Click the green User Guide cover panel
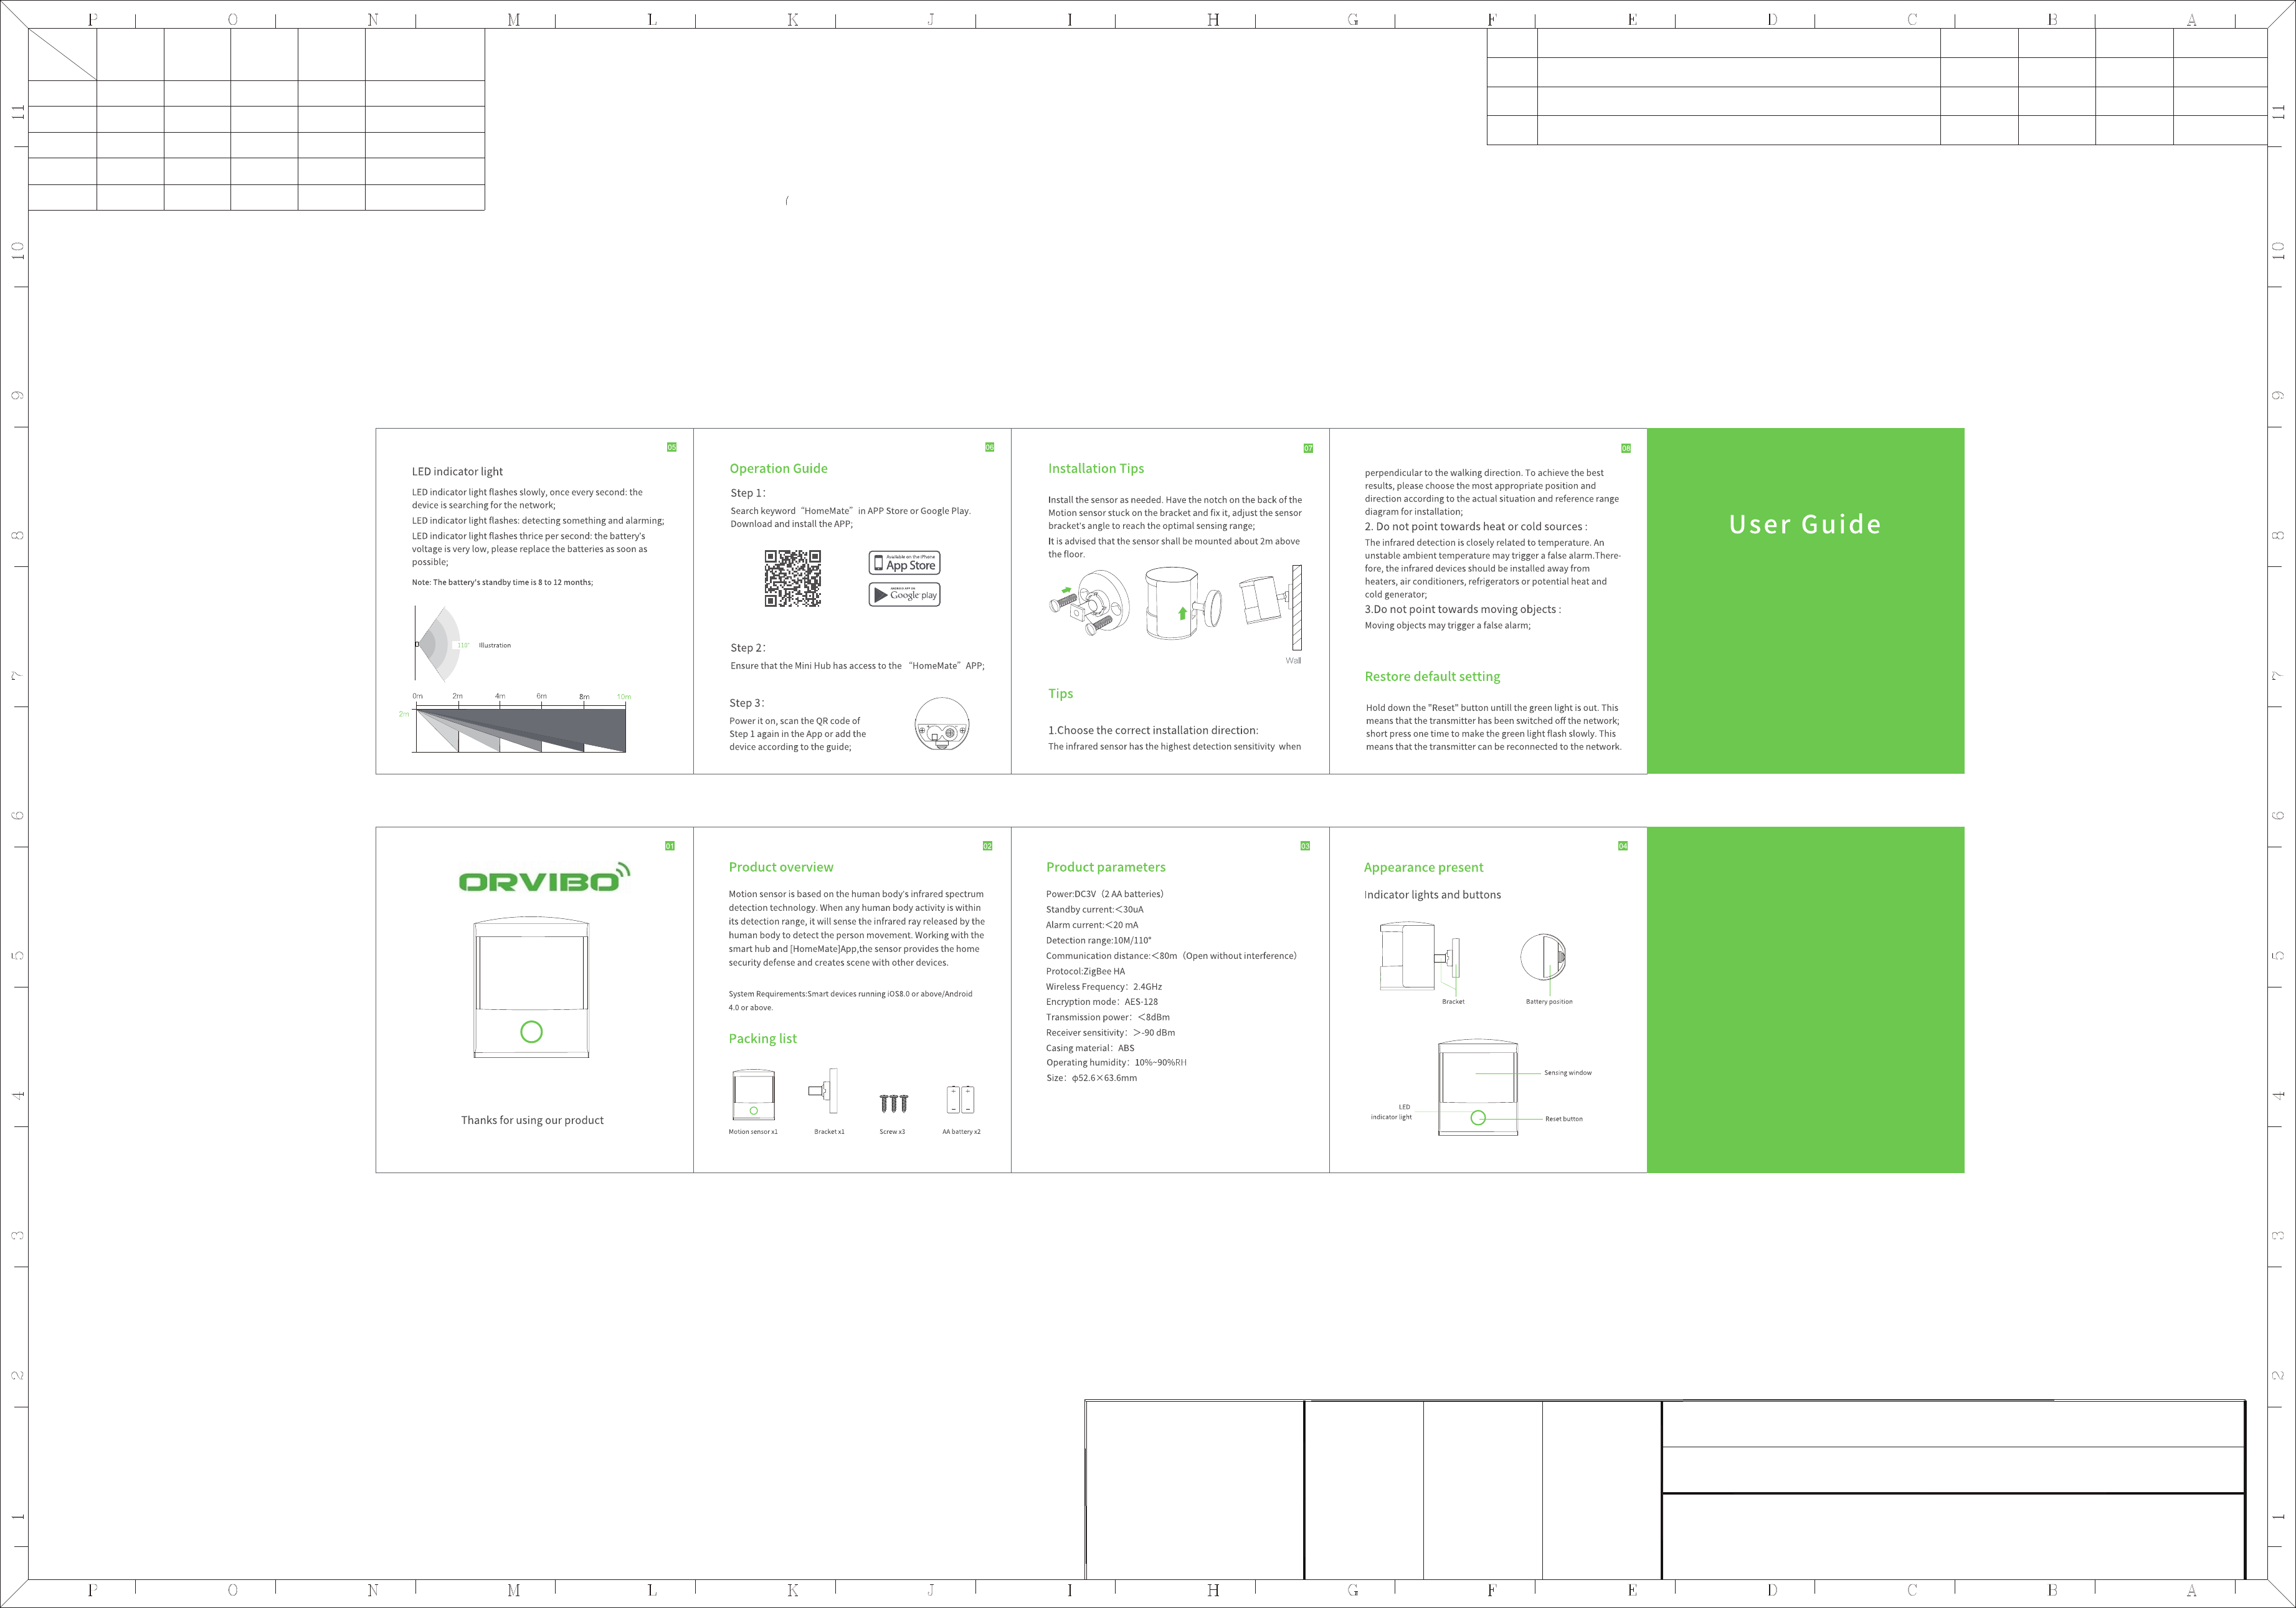 click(1805, 600)
